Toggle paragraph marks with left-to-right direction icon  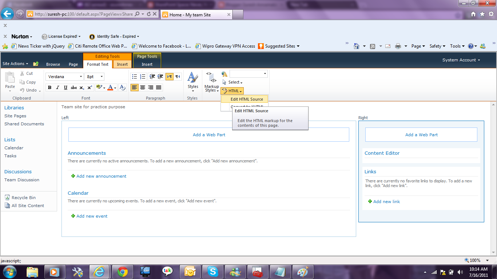click(x=169, y=76)
